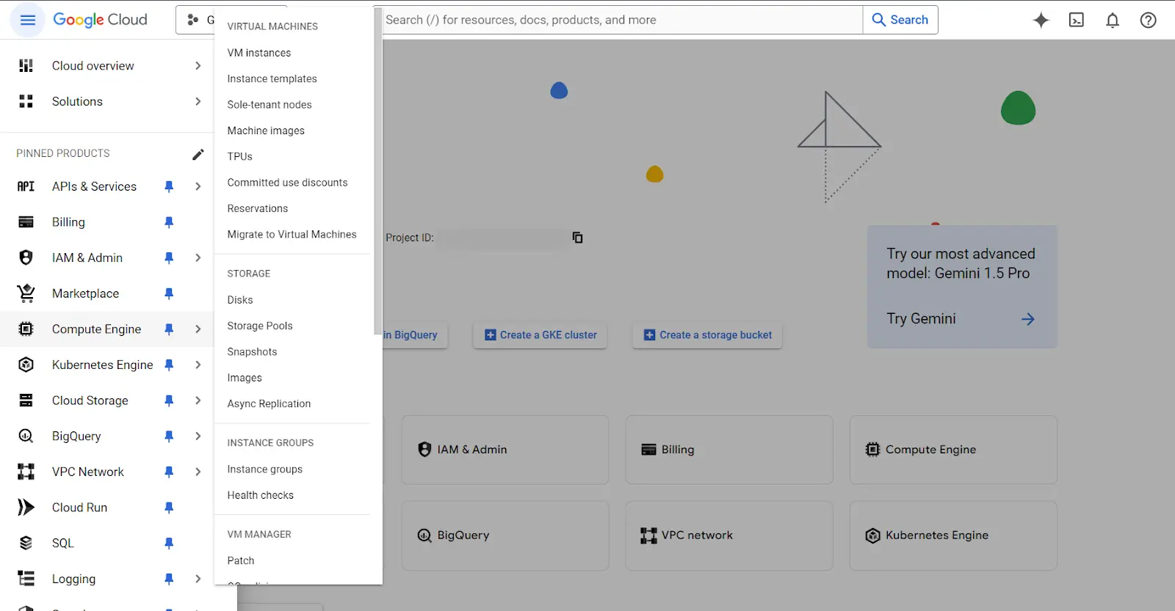The image size is (1175, 611).
Task: Unpin Billing from pinned products
Action: [x=169, y=222]
